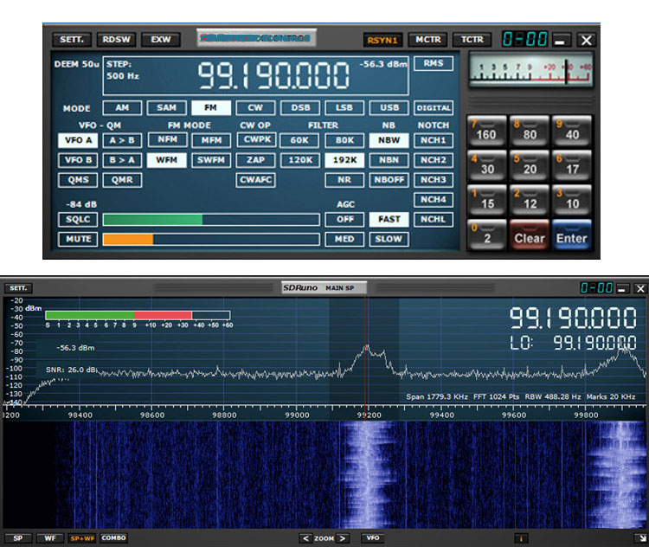649x547 pixels.
Task: Click the QMR quick memory recall
Action: point(122,180)
